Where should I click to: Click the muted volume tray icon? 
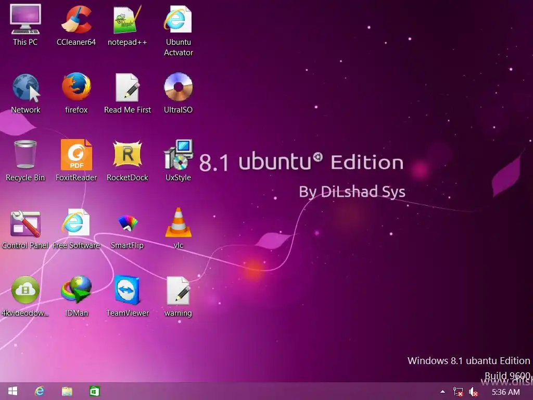point(473,392)
